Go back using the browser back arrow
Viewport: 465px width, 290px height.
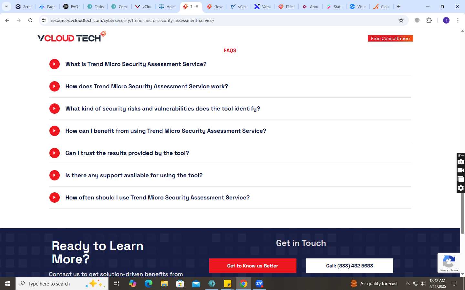tap(7, 20)
